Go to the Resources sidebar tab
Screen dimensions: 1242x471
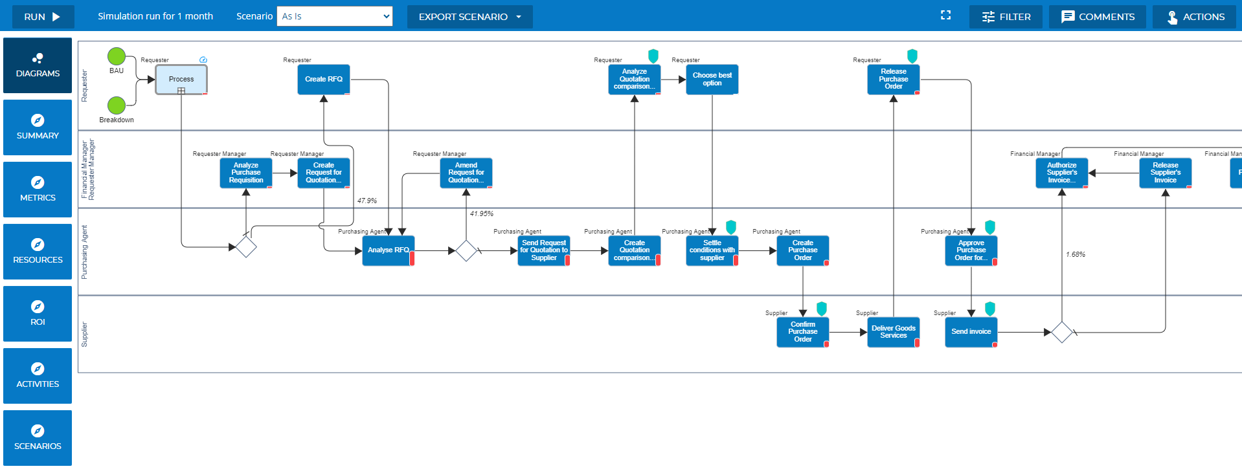click(38, 252)
